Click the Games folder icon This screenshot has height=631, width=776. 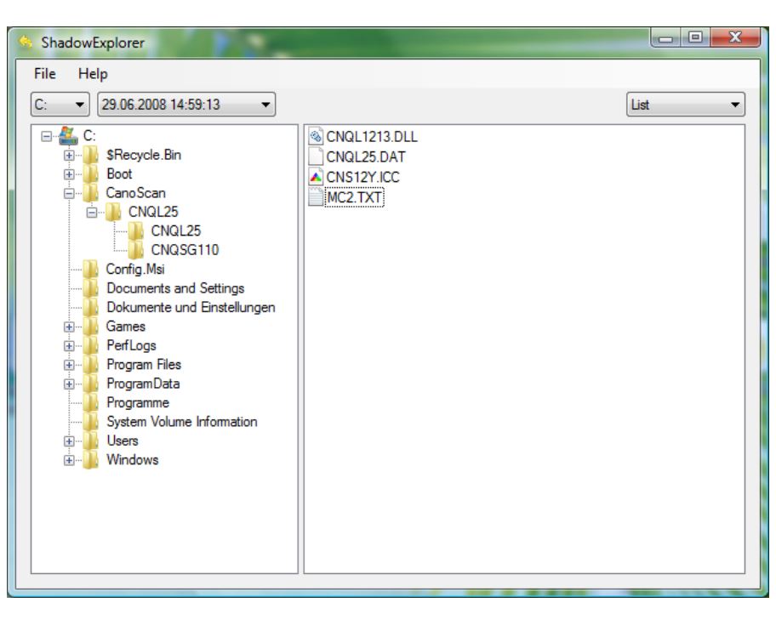90,327
